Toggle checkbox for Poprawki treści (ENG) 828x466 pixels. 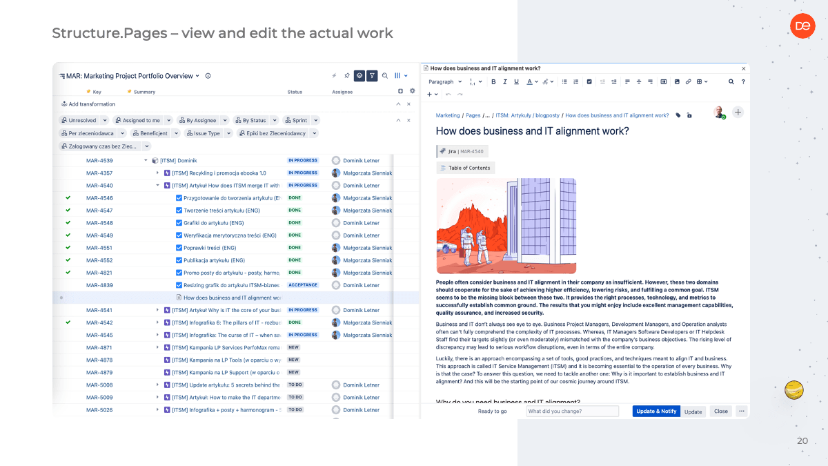point(179,248)
